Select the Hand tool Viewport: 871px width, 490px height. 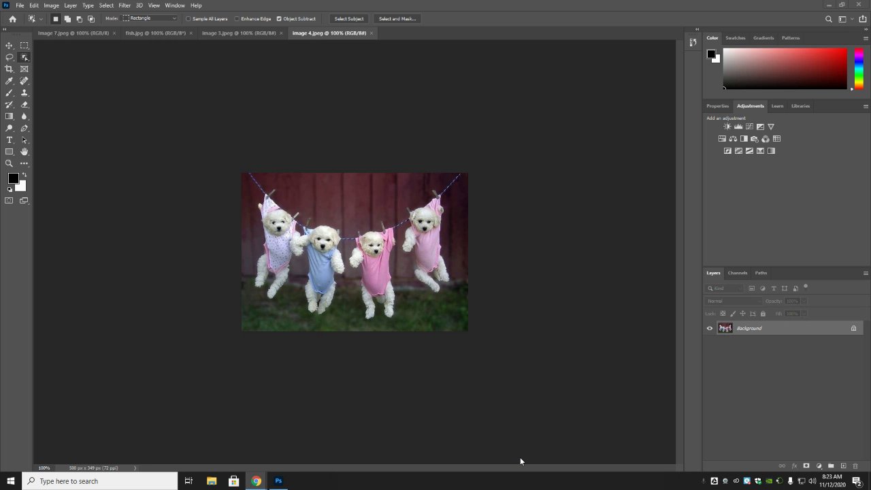point(24,152)
